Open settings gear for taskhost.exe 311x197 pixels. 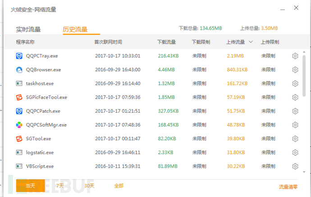(295, 83)
